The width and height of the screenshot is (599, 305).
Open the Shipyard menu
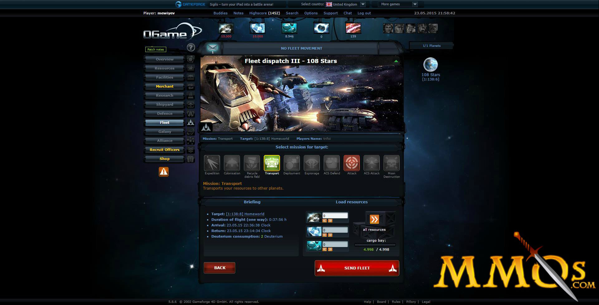click(165, 104)
